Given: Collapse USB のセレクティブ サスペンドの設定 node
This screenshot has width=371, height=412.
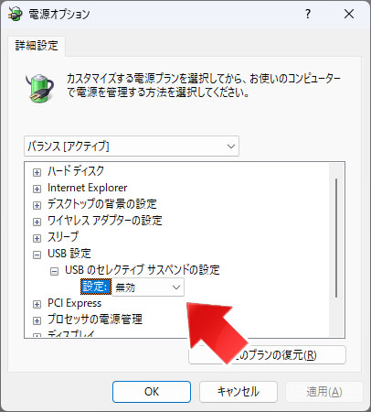Looking at the screenshot, I should (x=54, y=271).
